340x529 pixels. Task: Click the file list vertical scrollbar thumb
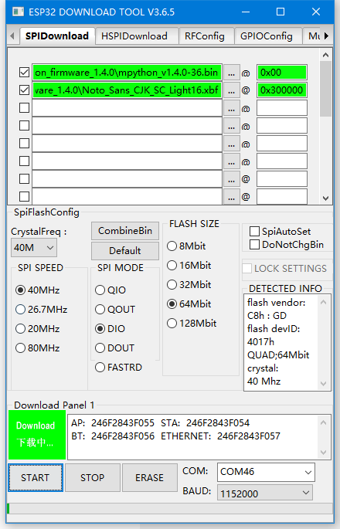(x=325, y=88)
